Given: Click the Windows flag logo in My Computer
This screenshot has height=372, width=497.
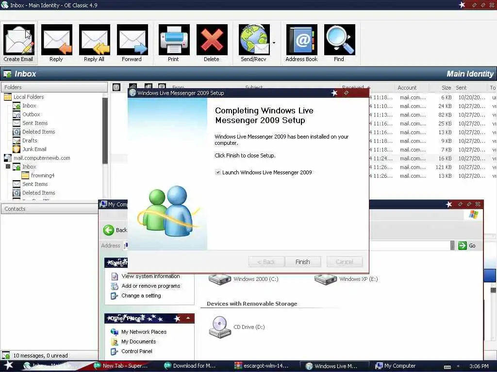Looking at the screenshot, I should (474, 215).
